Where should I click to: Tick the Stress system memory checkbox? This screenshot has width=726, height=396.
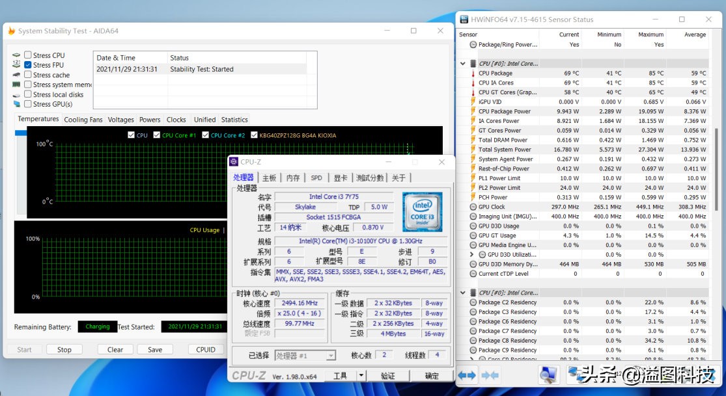pos(28,84)
